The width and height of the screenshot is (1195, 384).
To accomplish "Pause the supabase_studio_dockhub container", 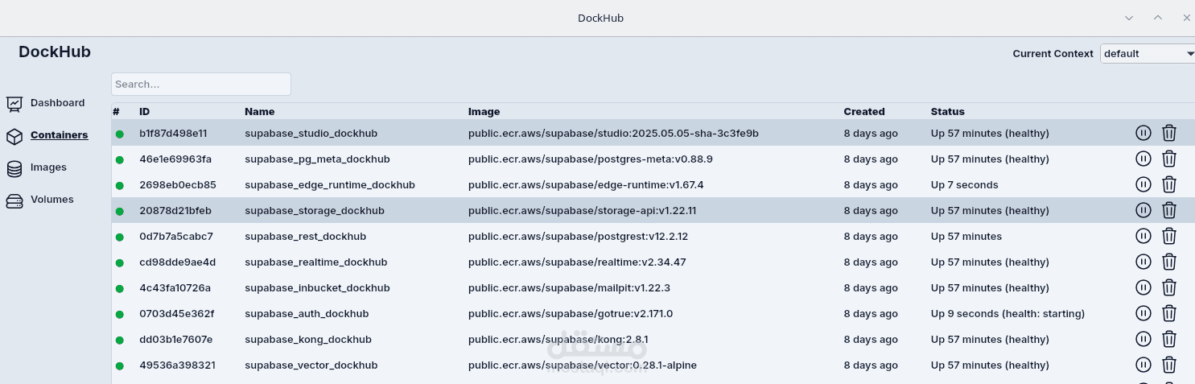I will tap(1143, 133).
